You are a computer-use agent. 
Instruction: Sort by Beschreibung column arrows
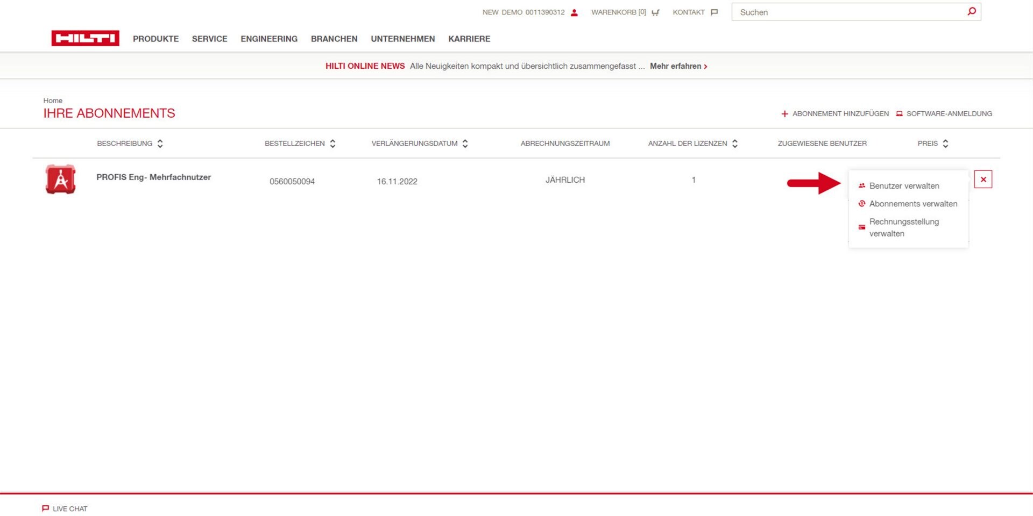point(160,144)
